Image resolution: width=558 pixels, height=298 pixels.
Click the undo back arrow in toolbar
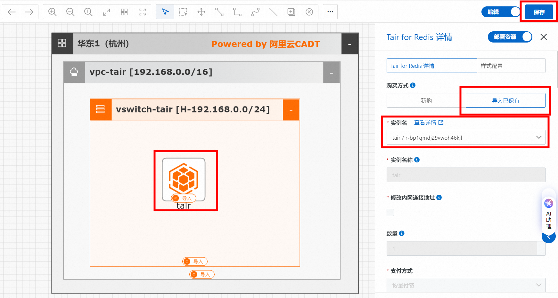(x=12, y=12)
